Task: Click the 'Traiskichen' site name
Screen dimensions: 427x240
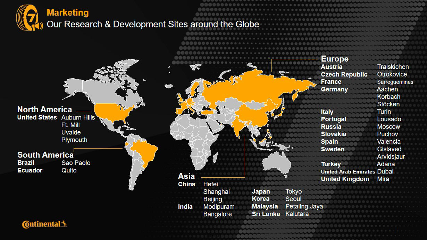Action: (393, 67)
